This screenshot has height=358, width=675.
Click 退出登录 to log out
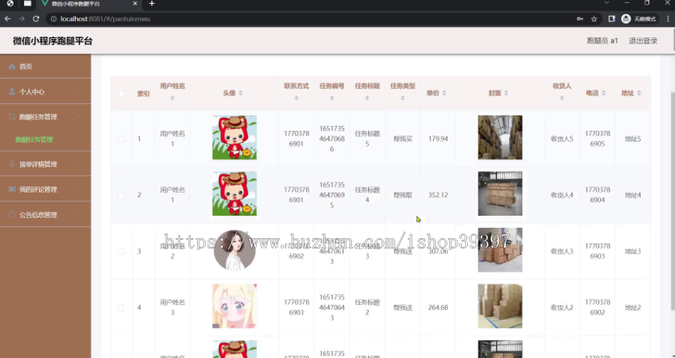tap(643, 41)
